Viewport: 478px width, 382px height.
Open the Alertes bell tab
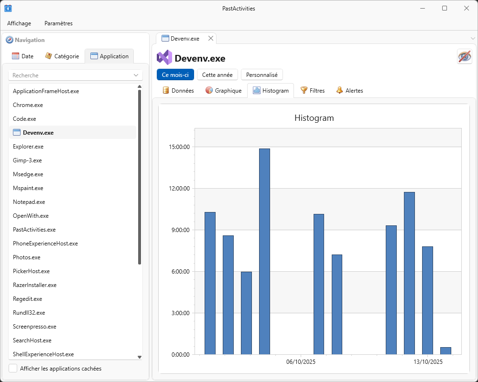[x=349, y=90]
